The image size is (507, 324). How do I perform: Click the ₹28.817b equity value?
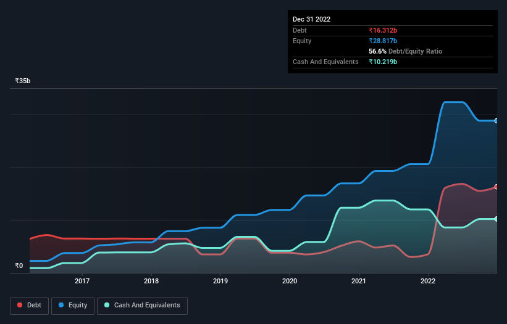[383, 41]
